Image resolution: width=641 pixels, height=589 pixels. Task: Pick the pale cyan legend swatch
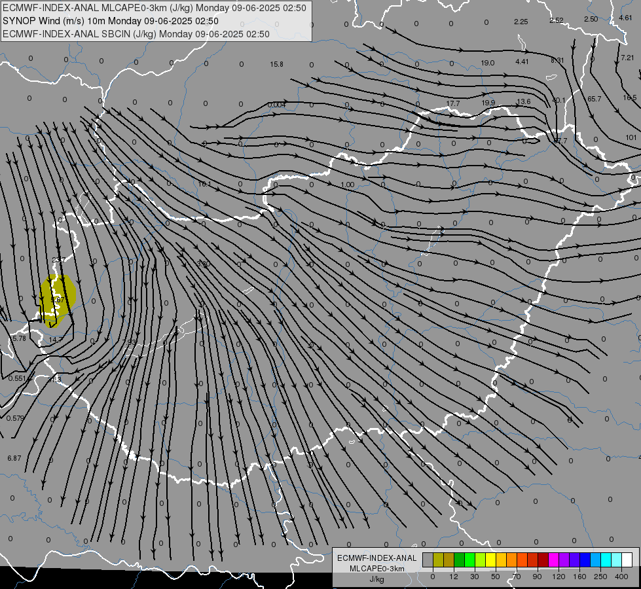(617, 560)
